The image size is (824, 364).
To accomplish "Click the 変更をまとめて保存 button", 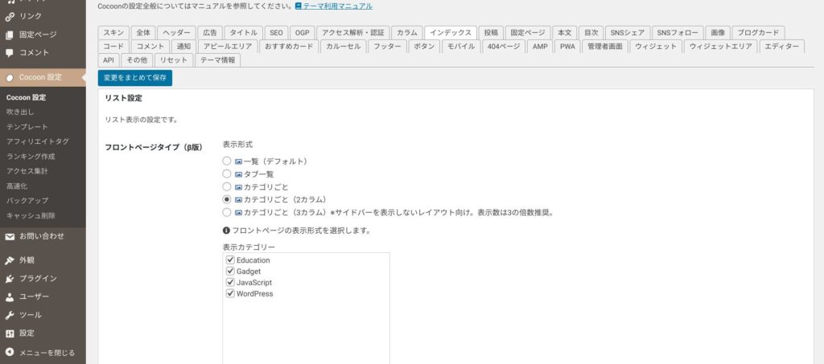I will coord(135,78).
